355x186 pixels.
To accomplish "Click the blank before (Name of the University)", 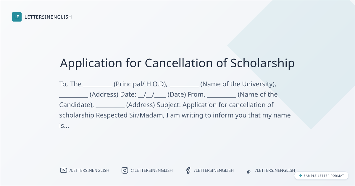I will pos(184,85).
